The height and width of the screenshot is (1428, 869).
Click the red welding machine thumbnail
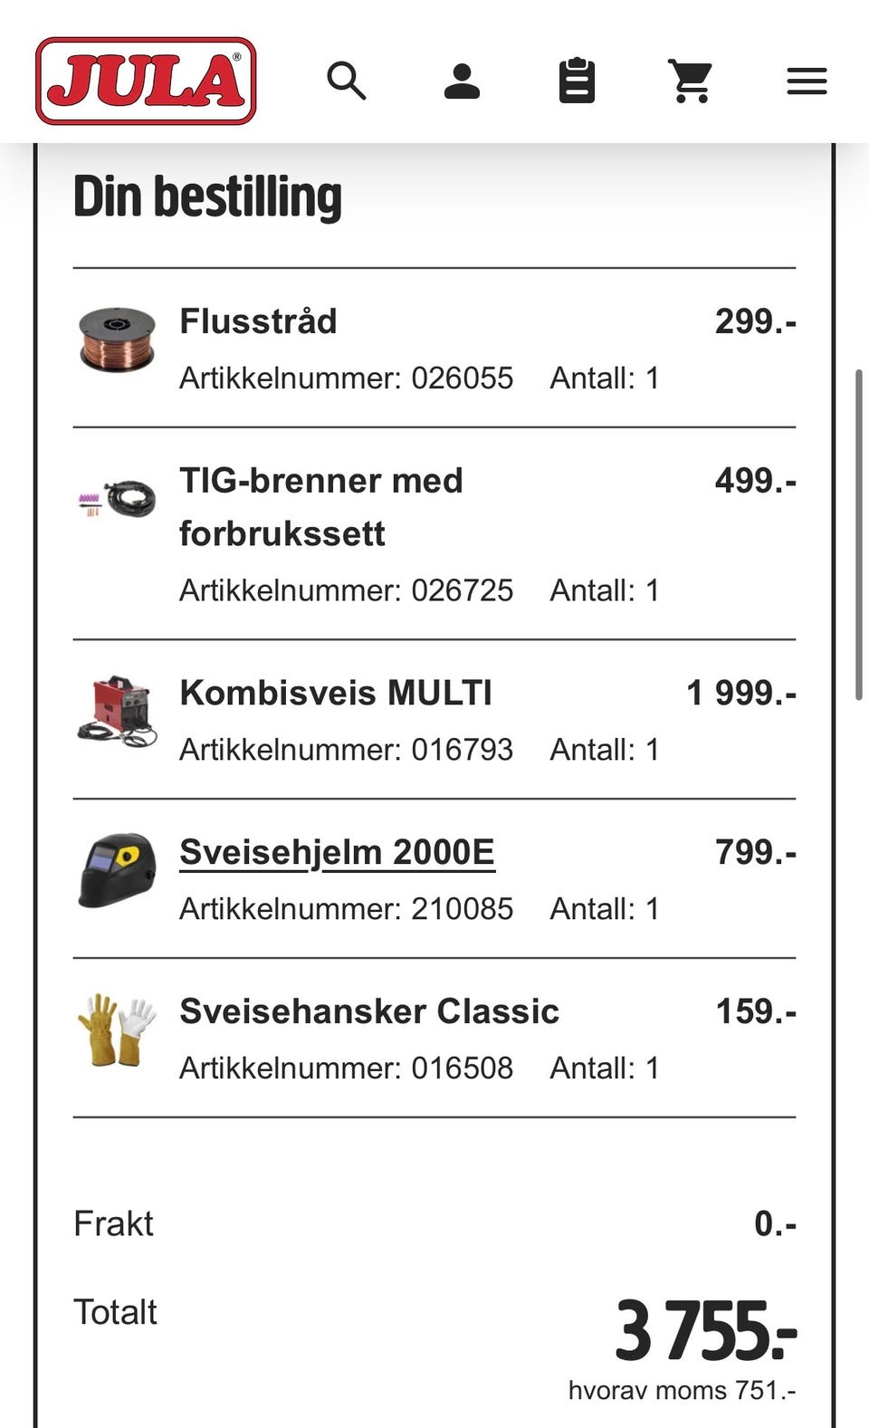tap(117, 711)
